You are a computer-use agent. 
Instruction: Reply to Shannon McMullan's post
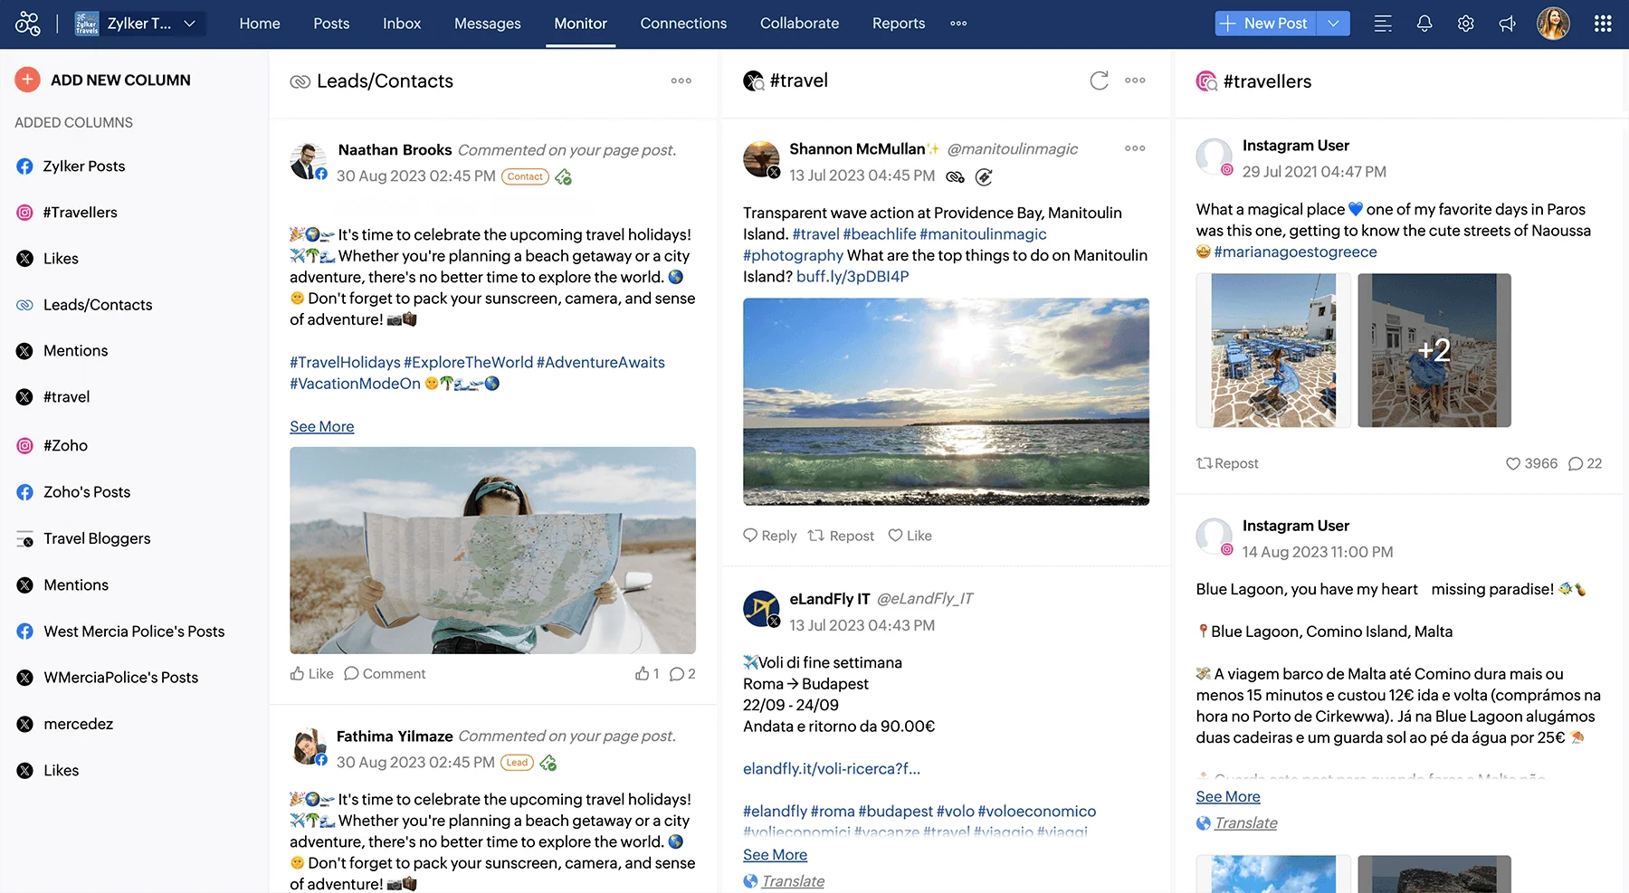[768, 535]
